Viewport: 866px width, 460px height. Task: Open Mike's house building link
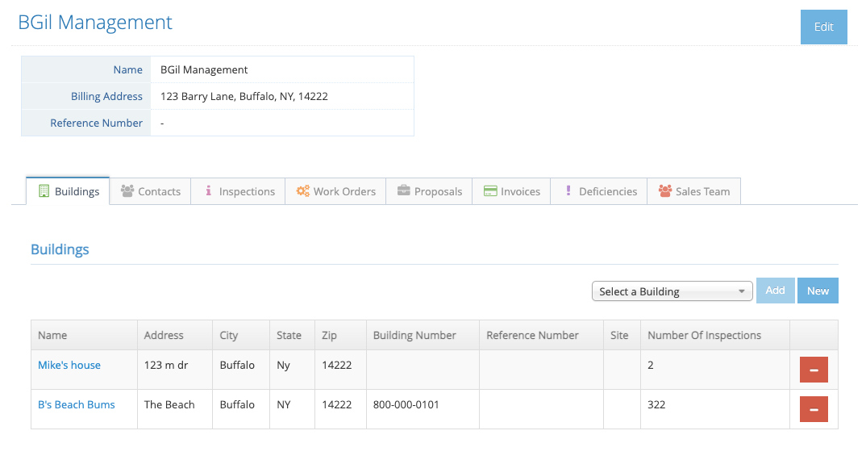click(x=69, y=365)
